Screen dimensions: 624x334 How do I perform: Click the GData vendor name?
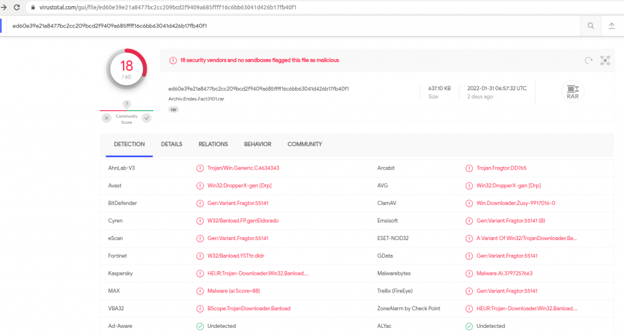(x=385, y=256)
